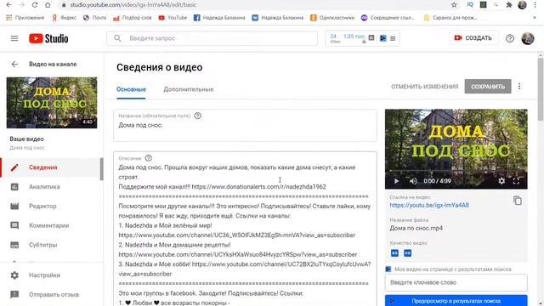Mute the video preview volume
This screenshot has width=544, height=306.
(x=413, y=181)
